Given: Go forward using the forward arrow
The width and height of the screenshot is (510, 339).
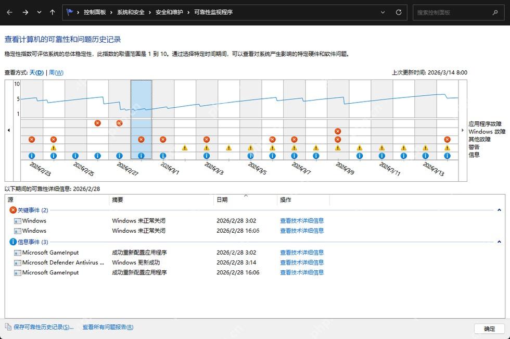Looking at the screenshot, I should pyautogui.click(x=25, y=12).
